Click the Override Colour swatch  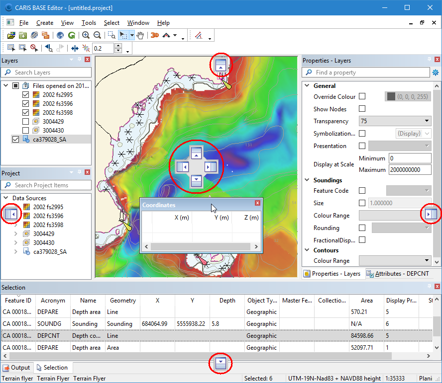coord(391,97)
